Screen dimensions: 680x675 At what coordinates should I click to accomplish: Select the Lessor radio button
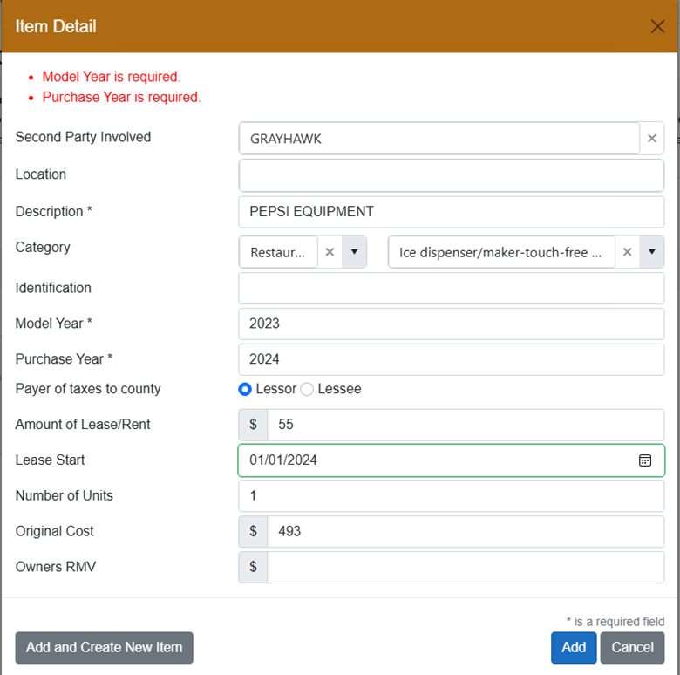pyautogui.click(x=245, y=389)
